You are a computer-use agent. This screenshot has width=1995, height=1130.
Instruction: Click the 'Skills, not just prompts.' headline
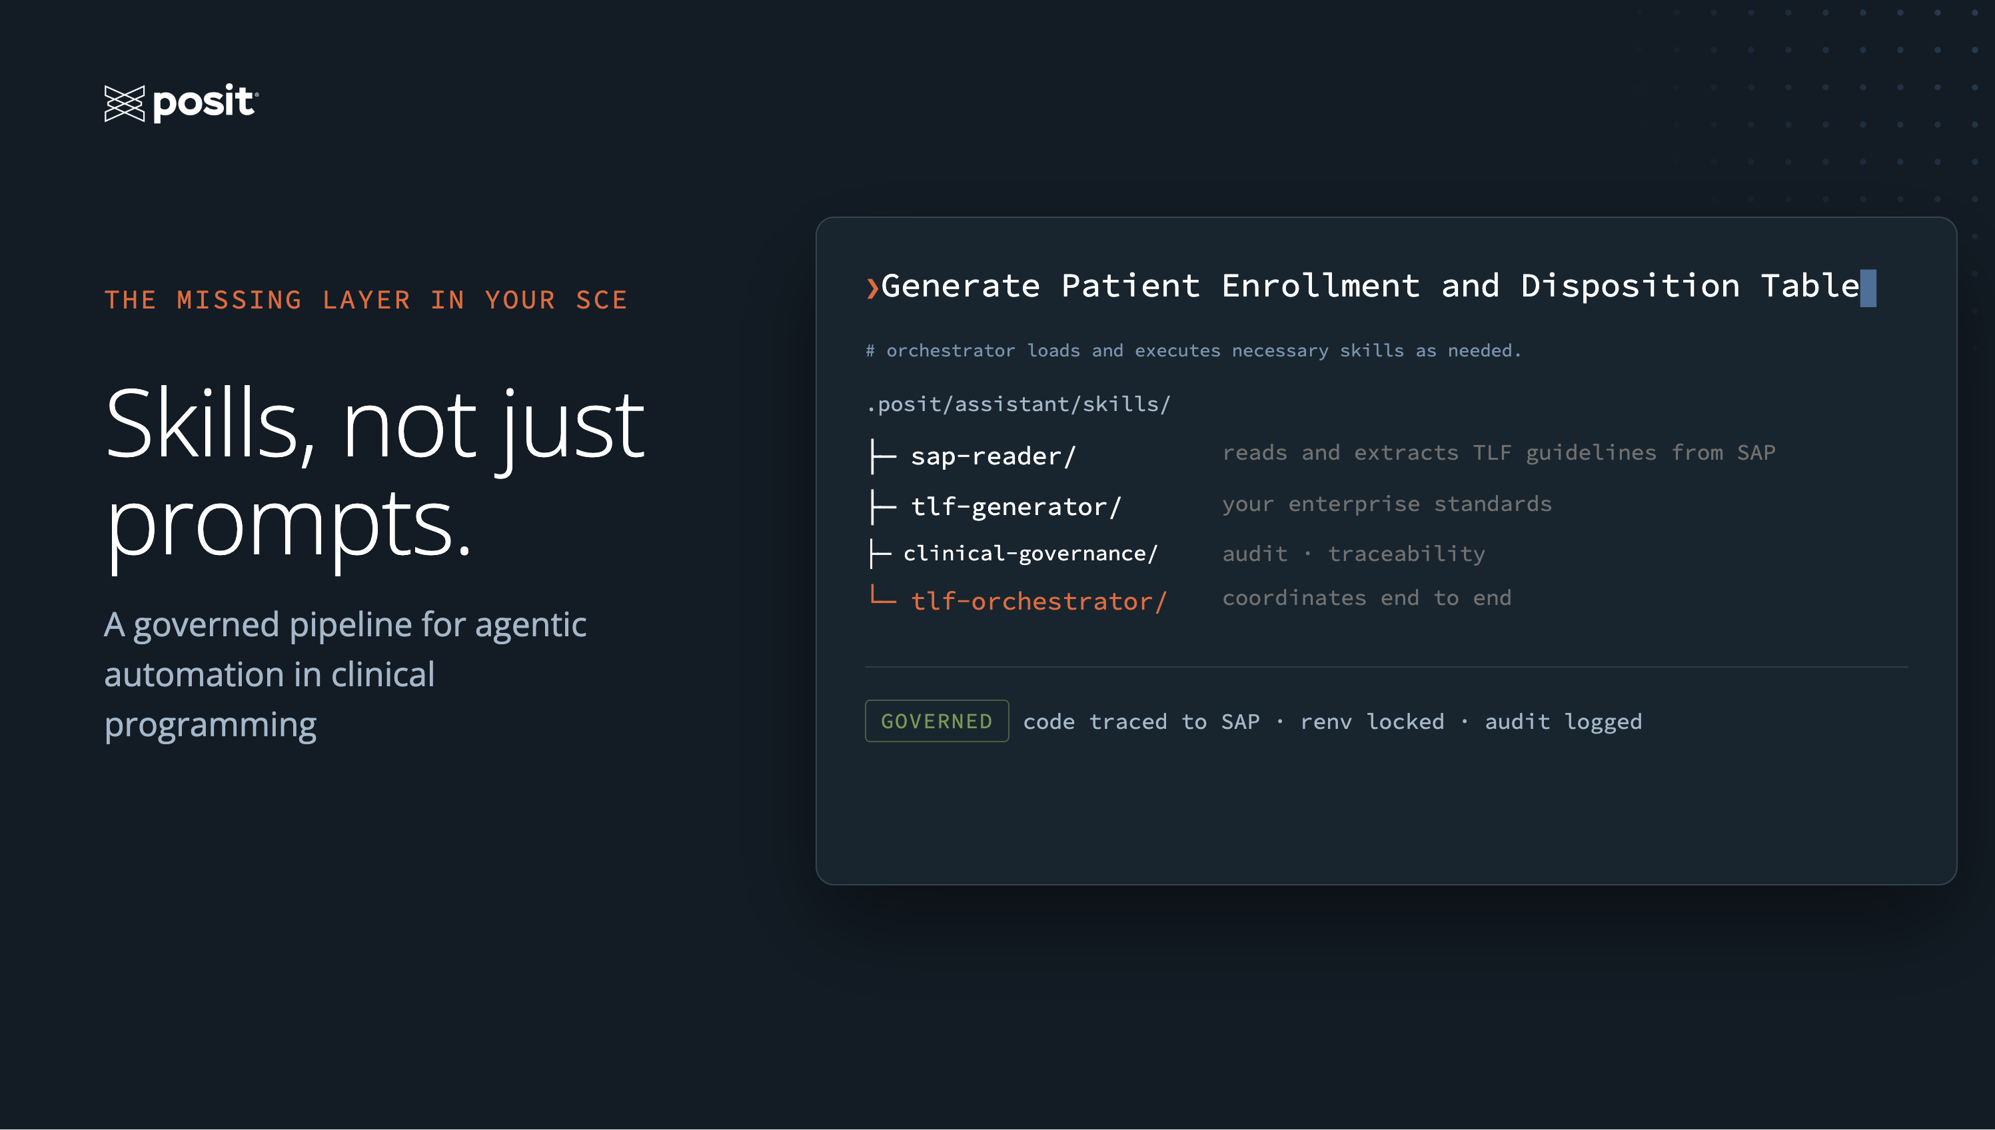click(x=374, y=474)
